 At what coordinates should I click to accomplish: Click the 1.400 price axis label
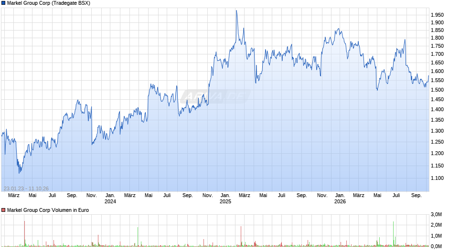coord(437,109)
